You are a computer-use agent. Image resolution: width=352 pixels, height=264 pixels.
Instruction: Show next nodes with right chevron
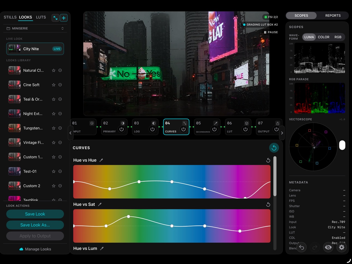click(282, 133)
